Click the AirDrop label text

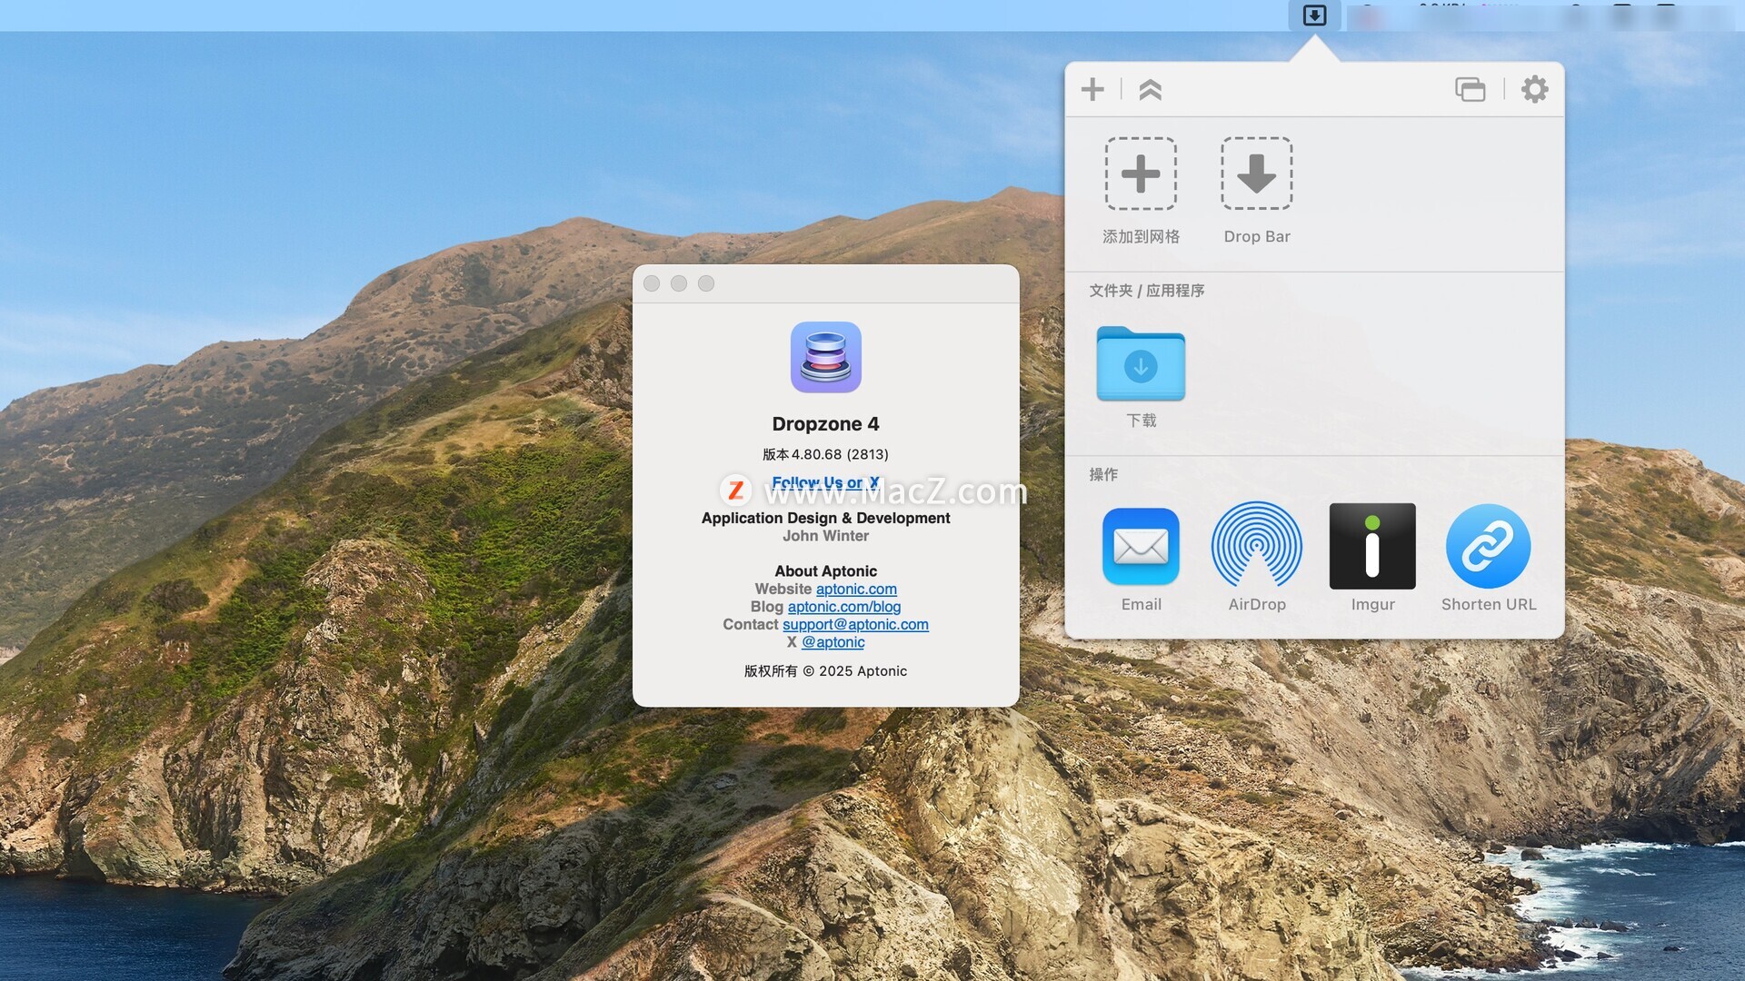pos(1256,605)
